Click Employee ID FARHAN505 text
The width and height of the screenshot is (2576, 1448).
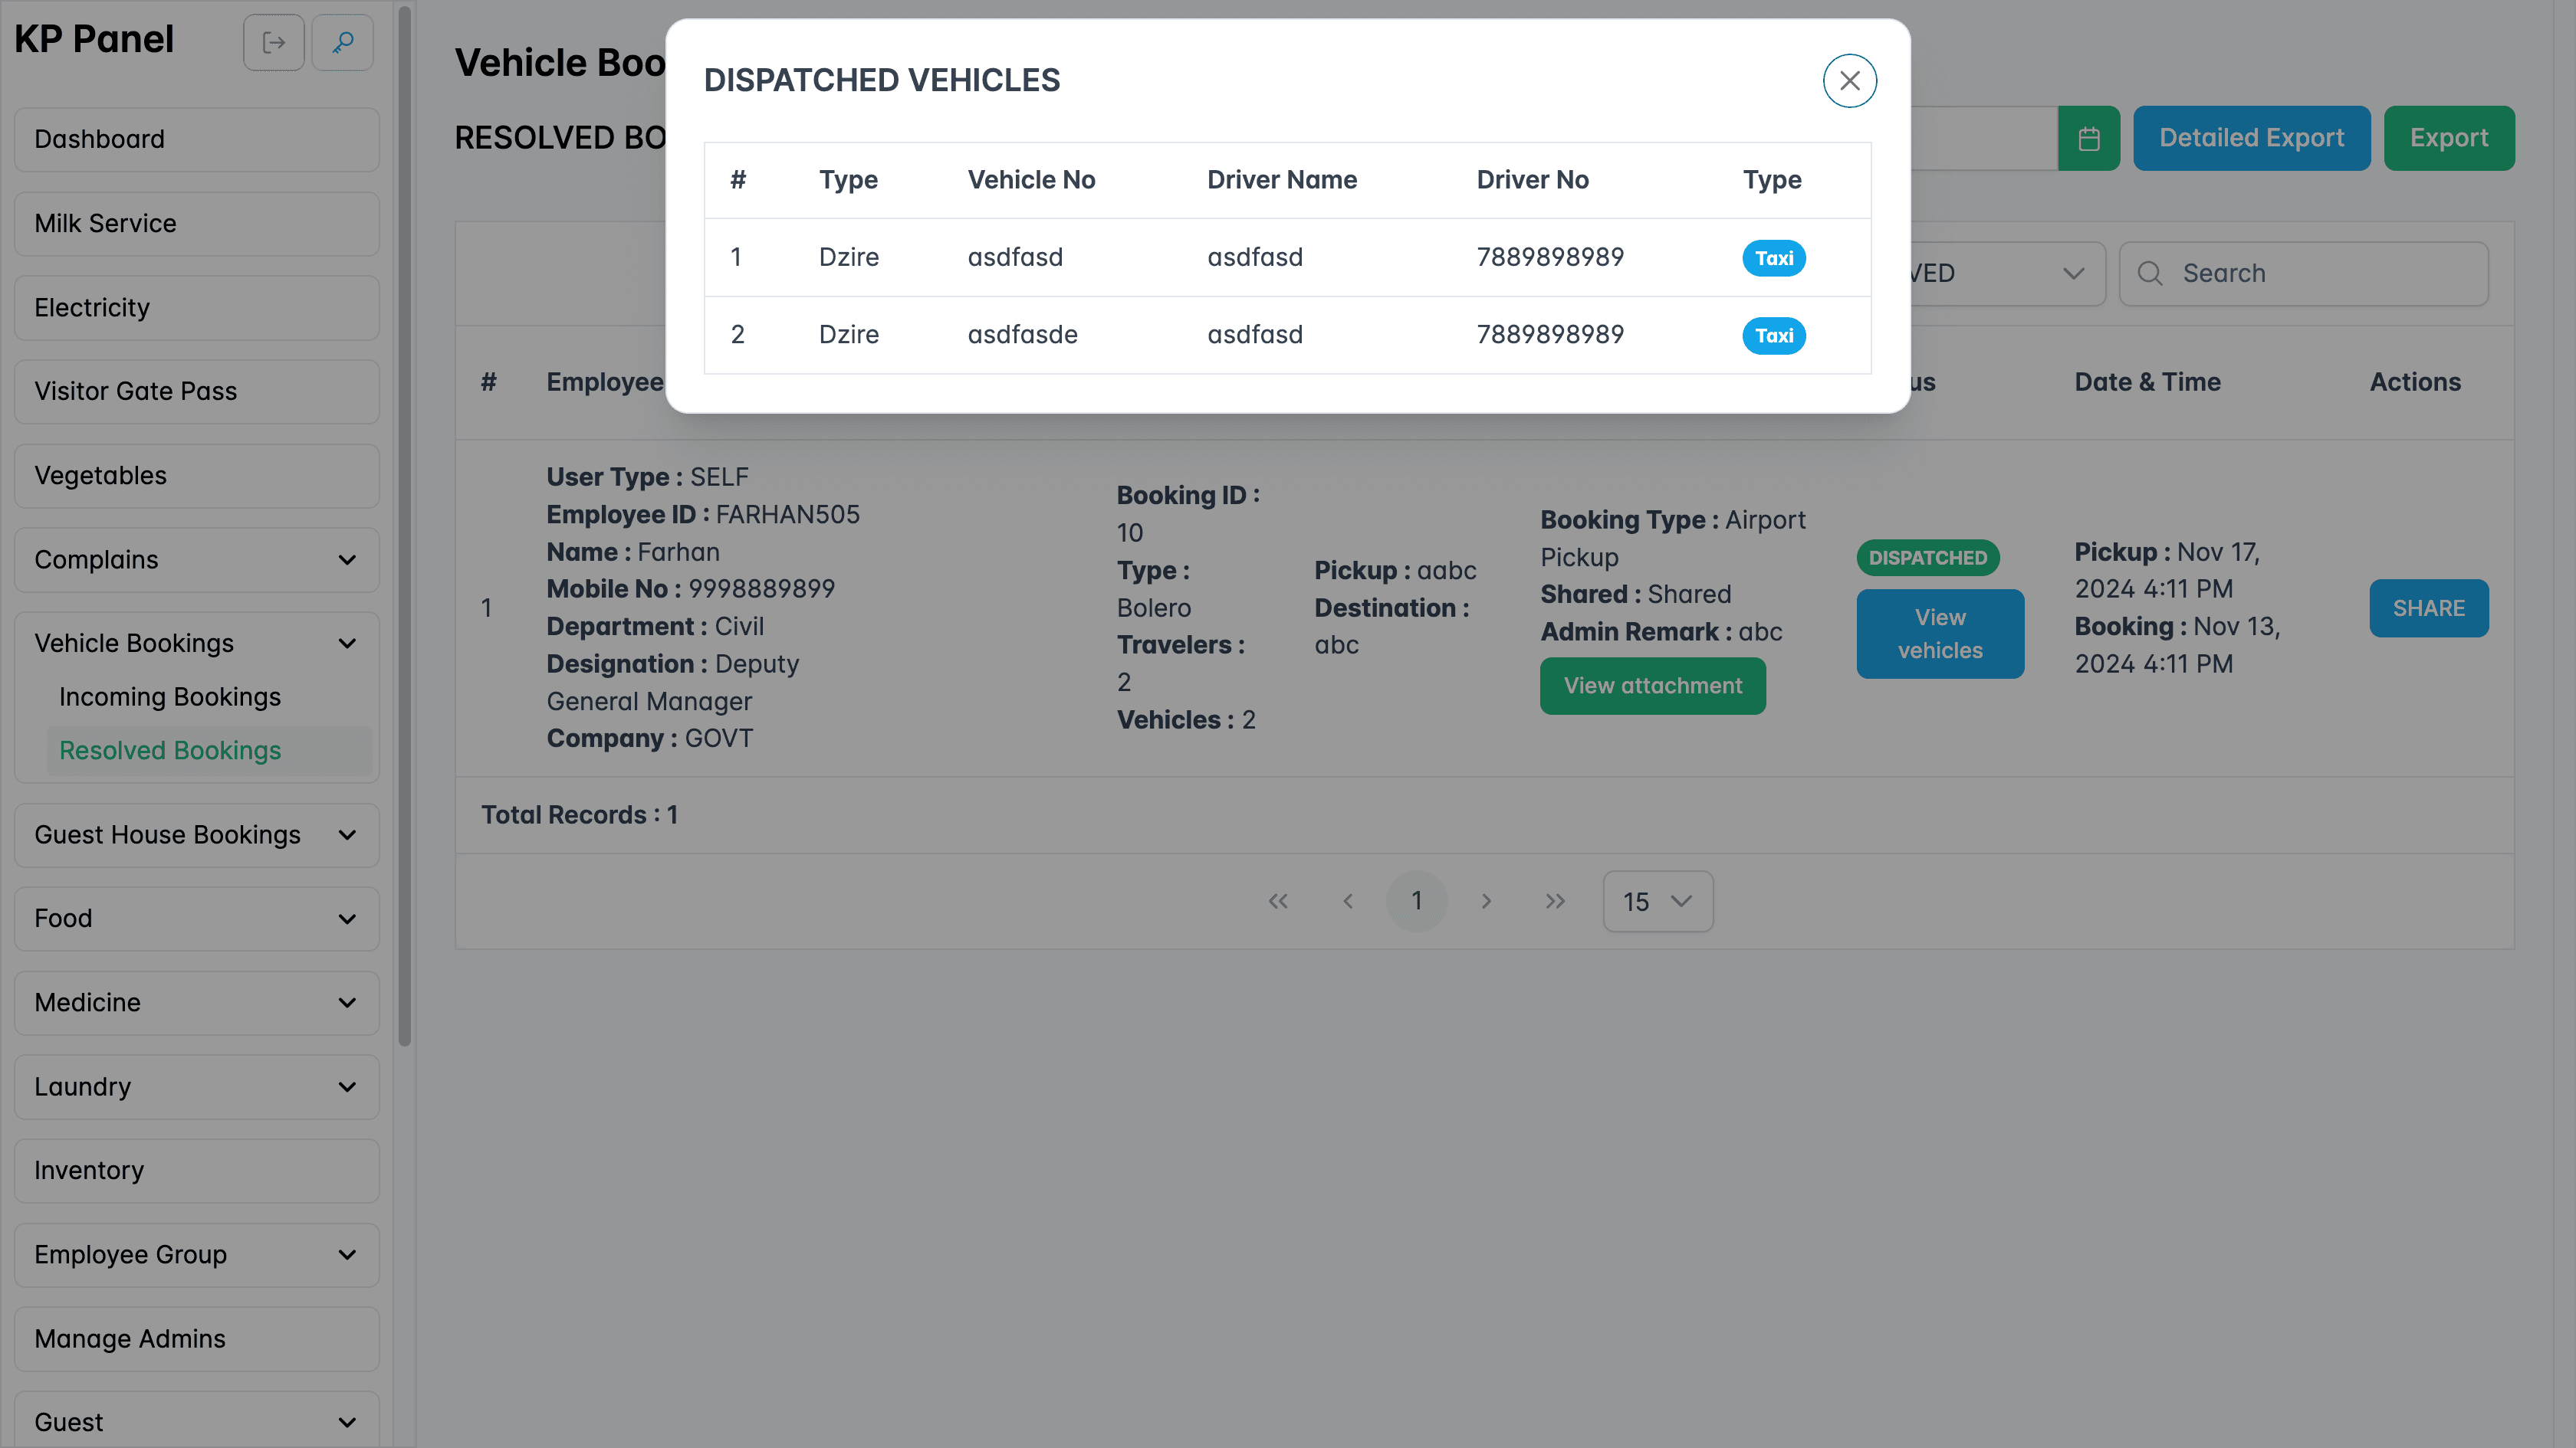click(703, 515)
